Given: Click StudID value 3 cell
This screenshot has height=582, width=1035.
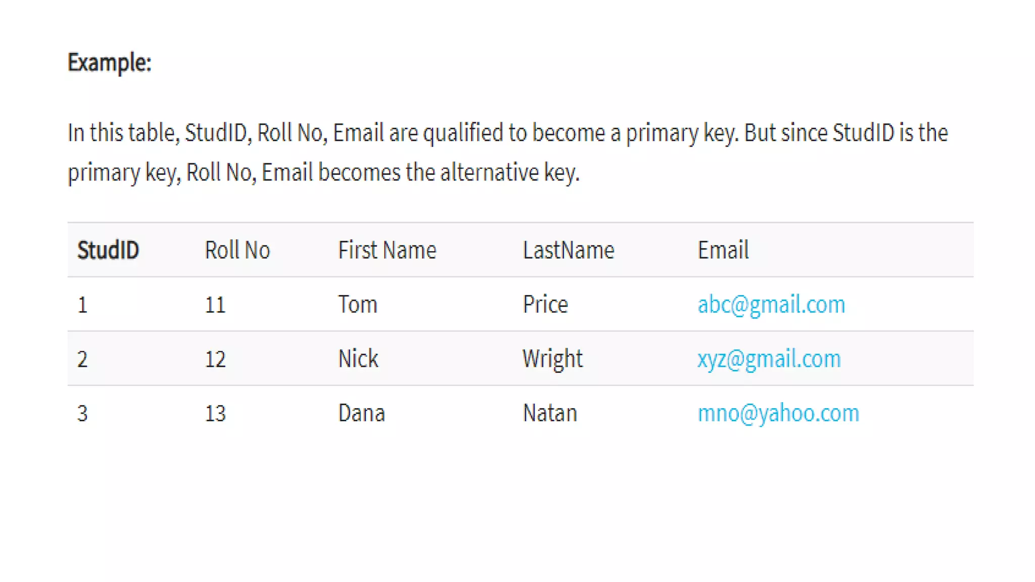Looking at the screenshot, I should 83,414.
